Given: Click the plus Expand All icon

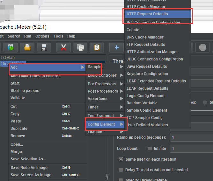Looking at the screenshot, I should click(117, 47).
